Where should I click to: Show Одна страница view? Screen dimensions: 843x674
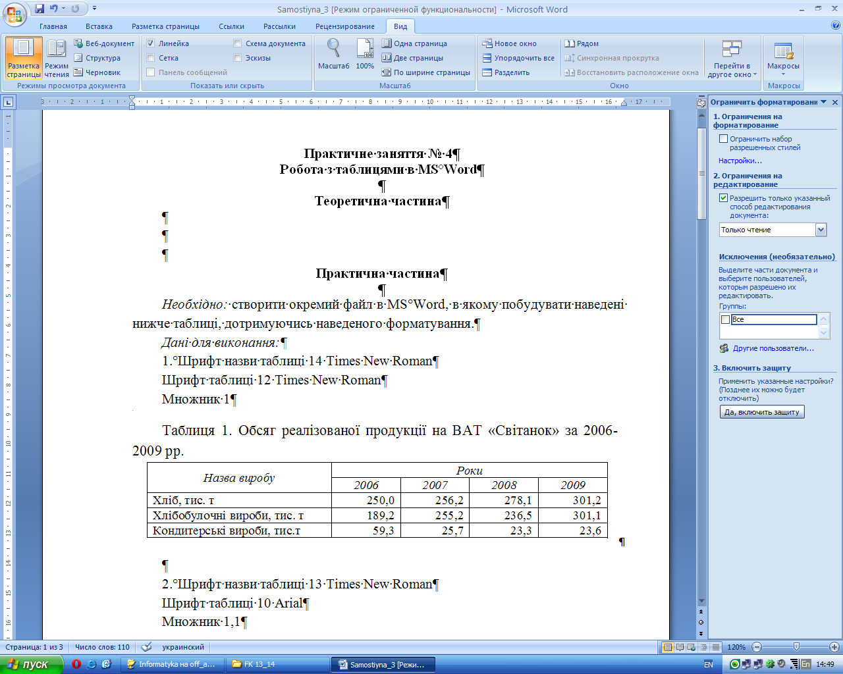(414, 43)
